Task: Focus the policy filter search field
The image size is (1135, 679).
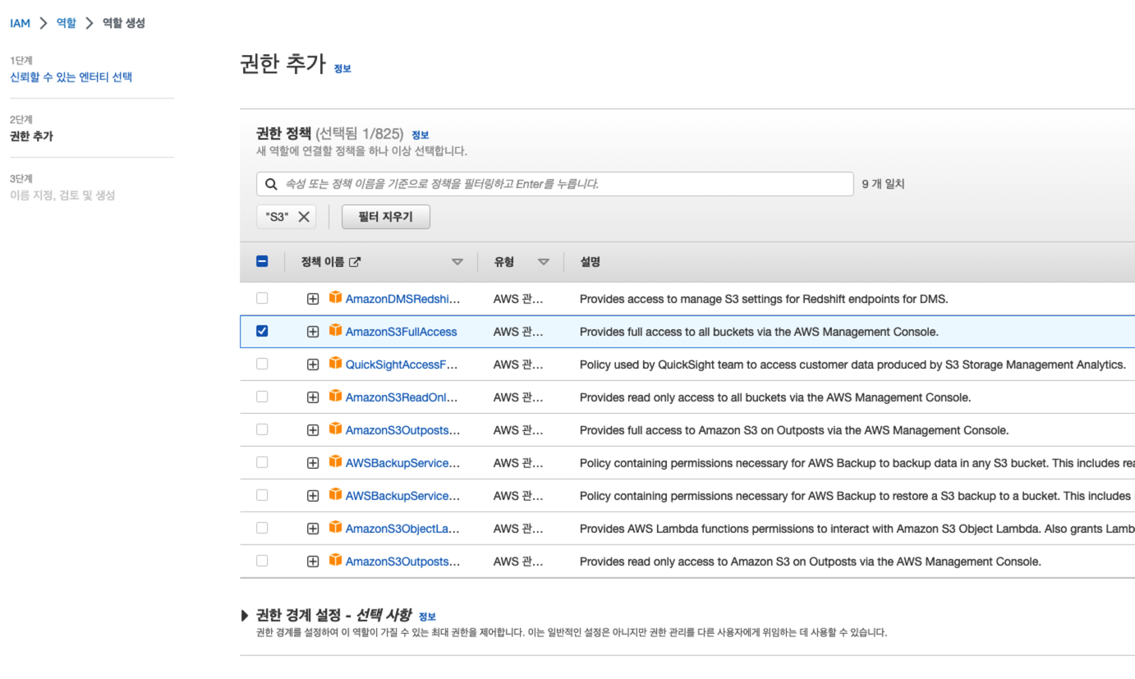Action: pos(555,184)
